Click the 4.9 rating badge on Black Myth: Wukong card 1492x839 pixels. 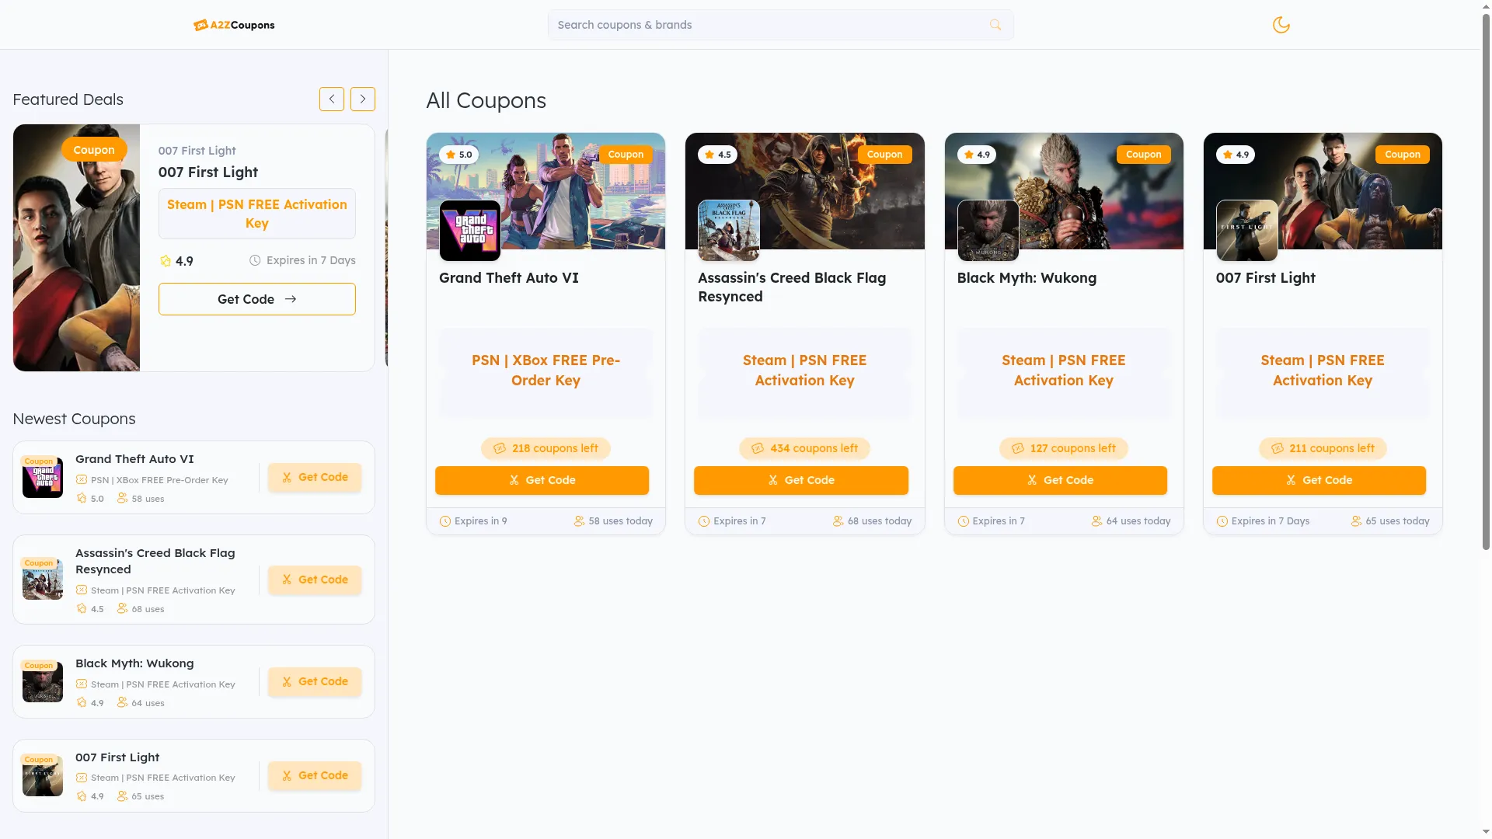tap(977, 155)
